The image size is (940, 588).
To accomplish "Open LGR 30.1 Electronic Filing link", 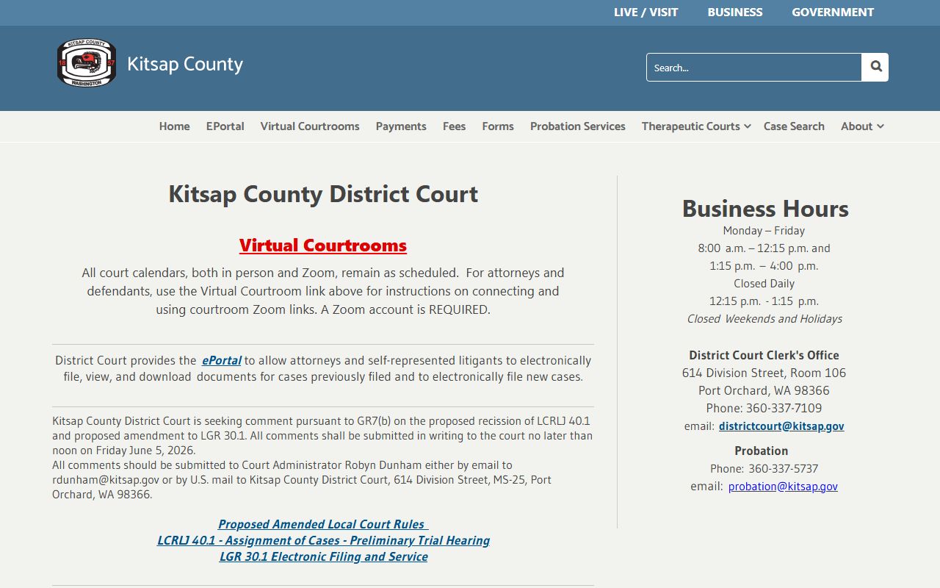I will tap(323, 556).
